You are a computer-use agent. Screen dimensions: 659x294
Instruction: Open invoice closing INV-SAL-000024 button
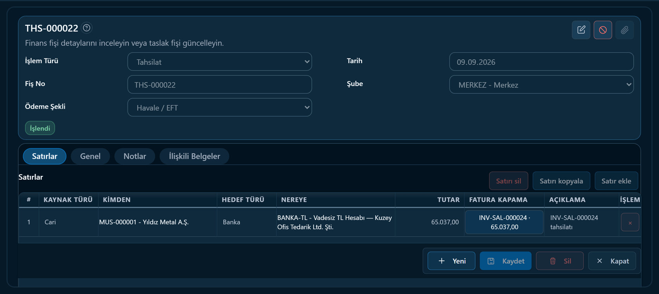pos(504,222)
